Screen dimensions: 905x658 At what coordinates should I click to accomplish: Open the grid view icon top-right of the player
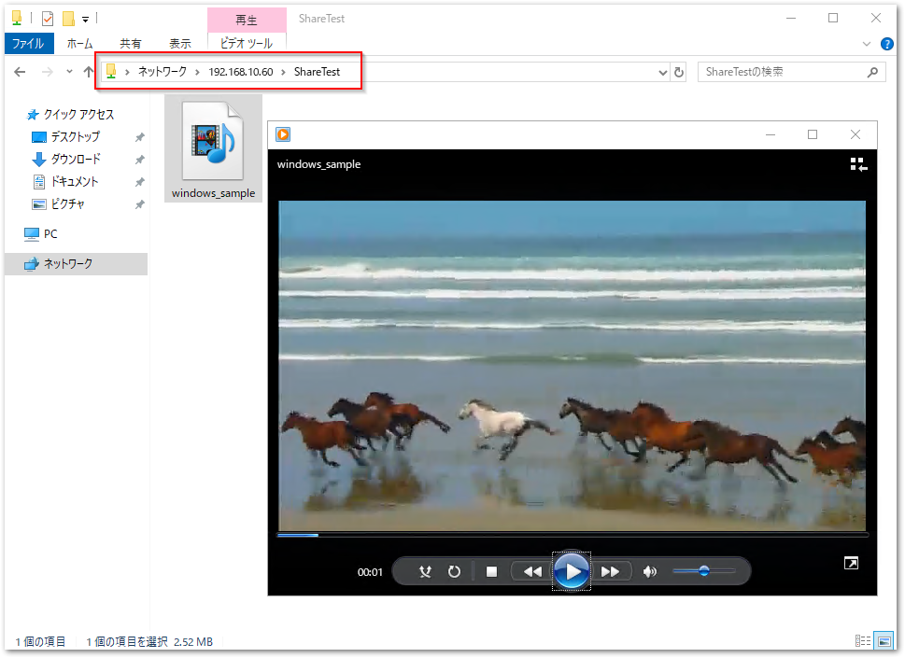pos(856,163)
